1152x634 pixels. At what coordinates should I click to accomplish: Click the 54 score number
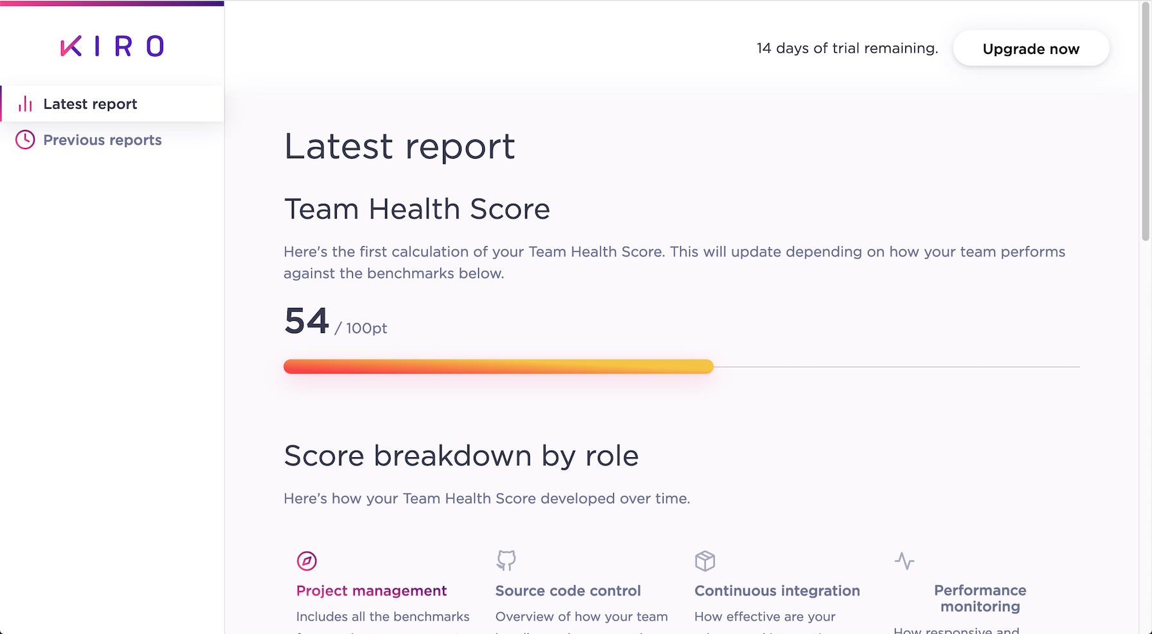point(307,321)
